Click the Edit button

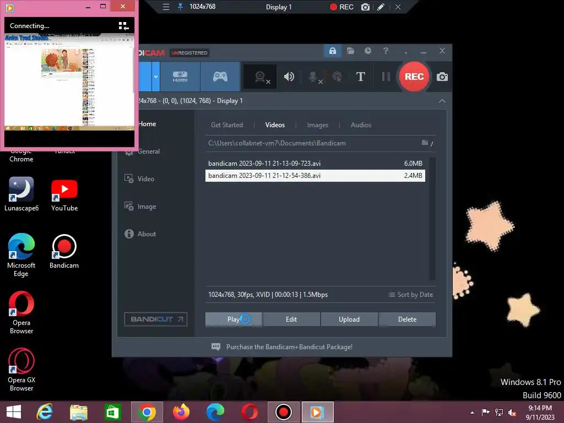pos(291,319)
